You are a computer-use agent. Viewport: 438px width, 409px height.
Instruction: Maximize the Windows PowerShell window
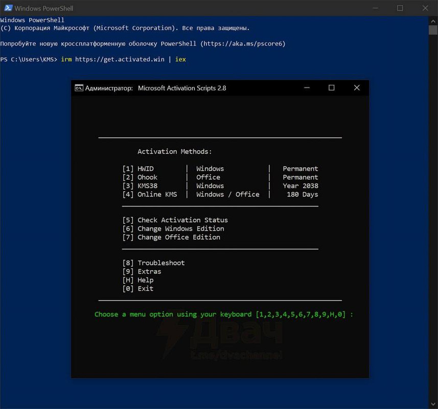[400, 8]
